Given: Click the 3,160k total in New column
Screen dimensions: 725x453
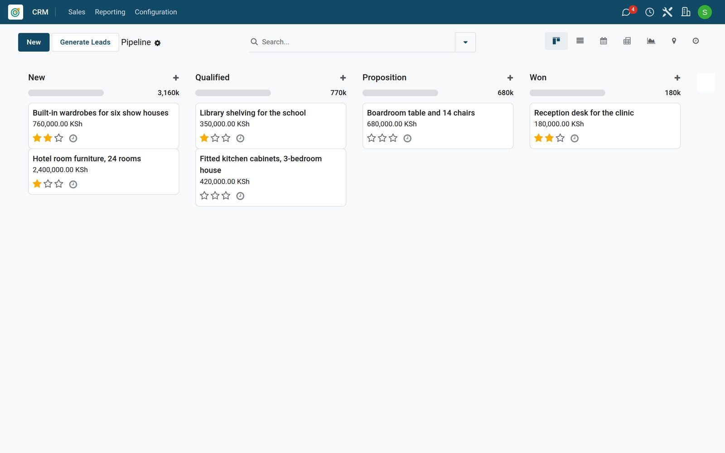Looking at the screenshot, I should [x=169, y=93].
